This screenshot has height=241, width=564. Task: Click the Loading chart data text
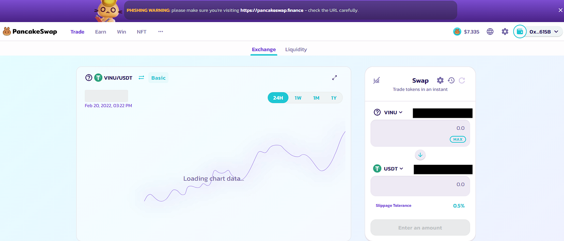(214, 179)
